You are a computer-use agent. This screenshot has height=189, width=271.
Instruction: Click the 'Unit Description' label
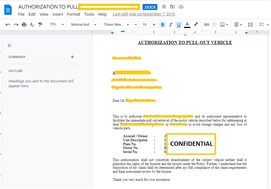[x=135, y=140]
